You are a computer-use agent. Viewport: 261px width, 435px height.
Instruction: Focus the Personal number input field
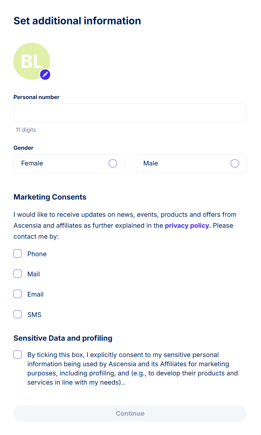pos(130,113)
